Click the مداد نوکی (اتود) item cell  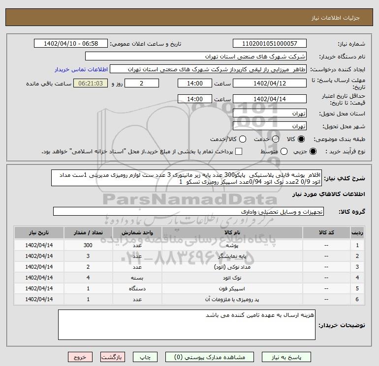tap(232, 267)
